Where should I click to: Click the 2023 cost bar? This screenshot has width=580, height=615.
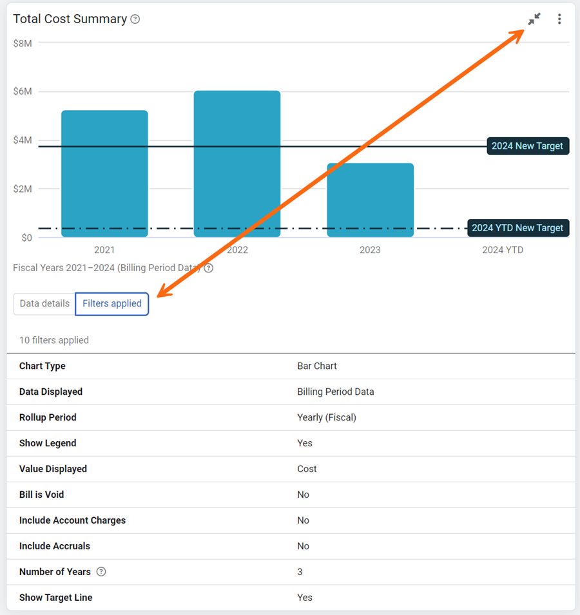point(370,200)
